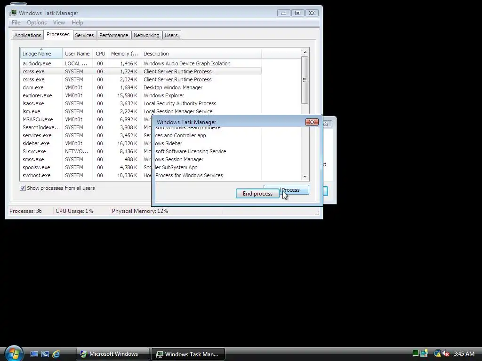Click the Physical Memory: 12% status entry
The image size is (482, 361).
[140, 211]
